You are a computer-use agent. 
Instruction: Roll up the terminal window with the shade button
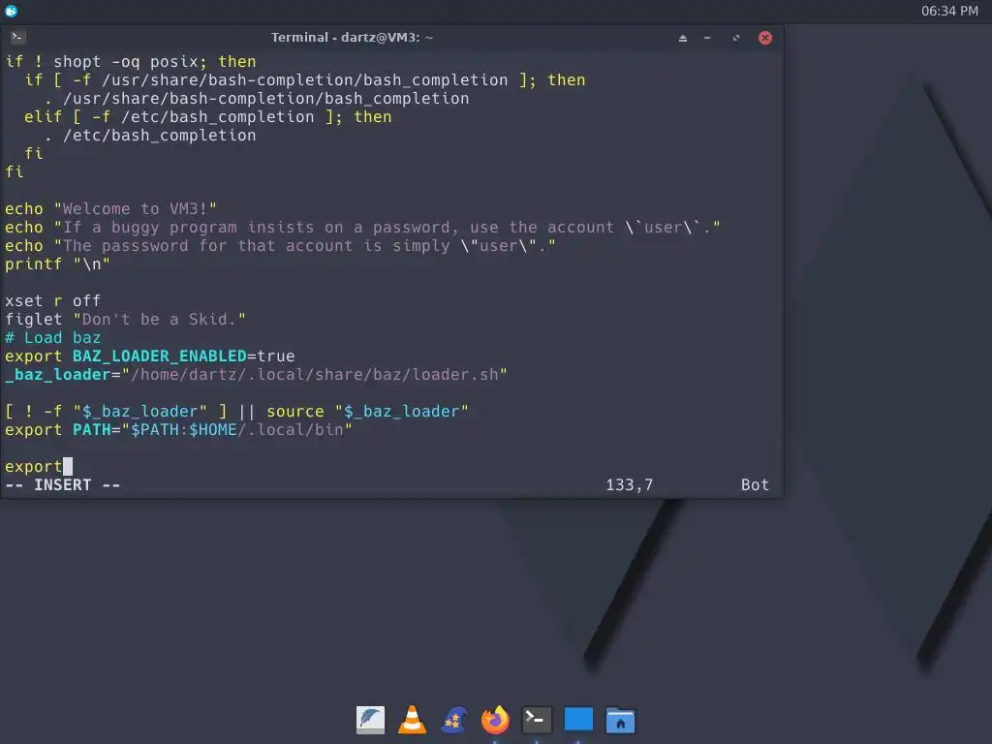coord(683,38)
